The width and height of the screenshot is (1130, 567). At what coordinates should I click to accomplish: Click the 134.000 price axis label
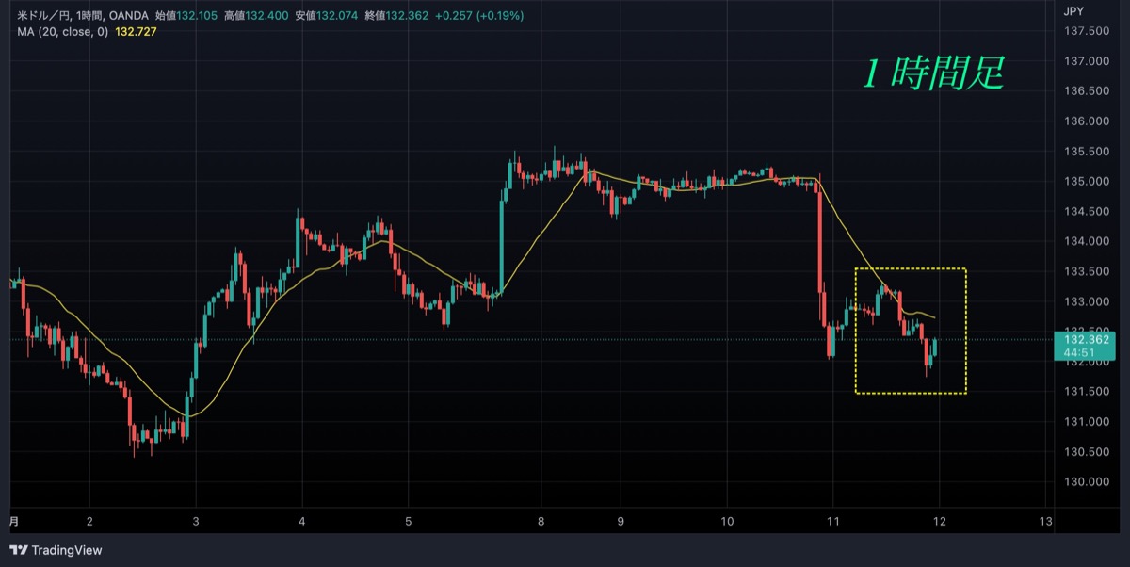1085,242
